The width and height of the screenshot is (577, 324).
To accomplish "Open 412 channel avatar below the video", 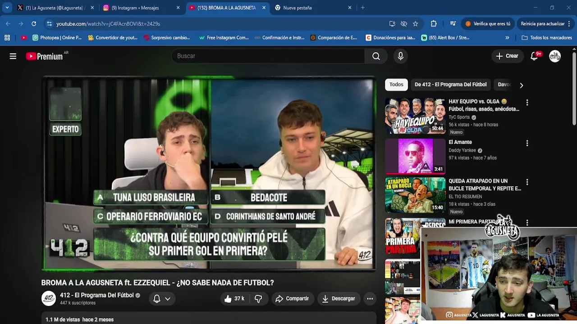I will point(49,298).
